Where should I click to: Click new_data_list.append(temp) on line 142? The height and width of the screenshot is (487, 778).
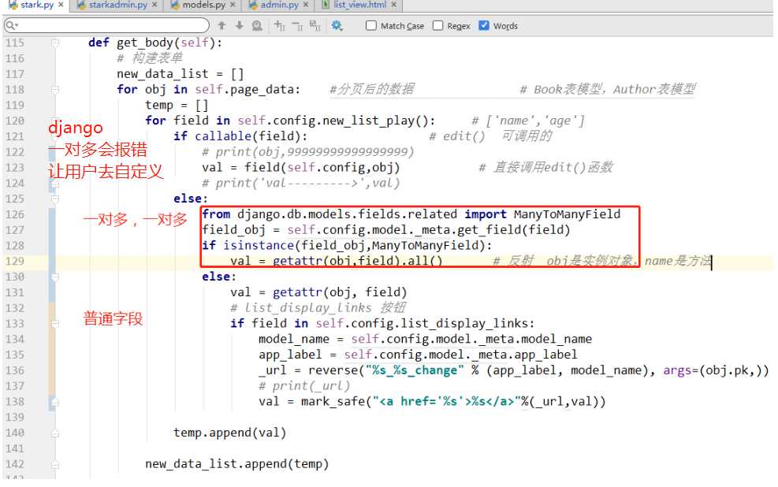pyautogui.click(x=236, y=464)
